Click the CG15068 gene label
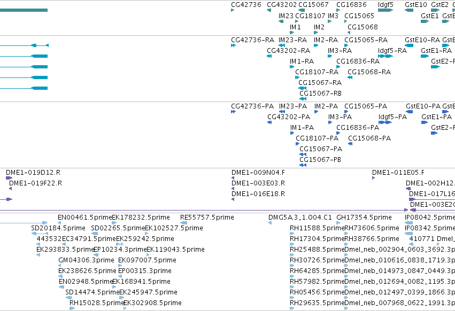 click(363, 27)
